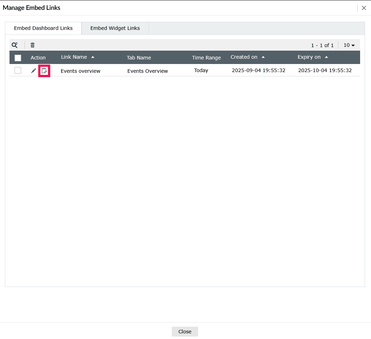Select the Events Overview tab name cell
The image size is (371, 339).
[148, 71]
